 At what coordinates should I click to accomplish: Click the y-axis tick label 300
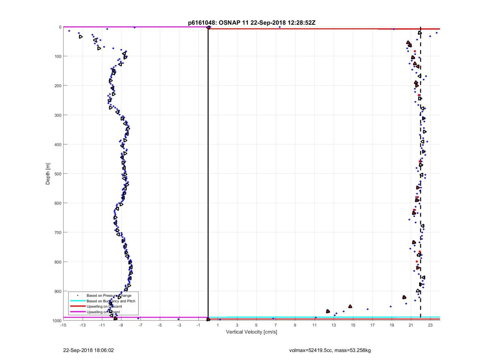click(58, 115)
